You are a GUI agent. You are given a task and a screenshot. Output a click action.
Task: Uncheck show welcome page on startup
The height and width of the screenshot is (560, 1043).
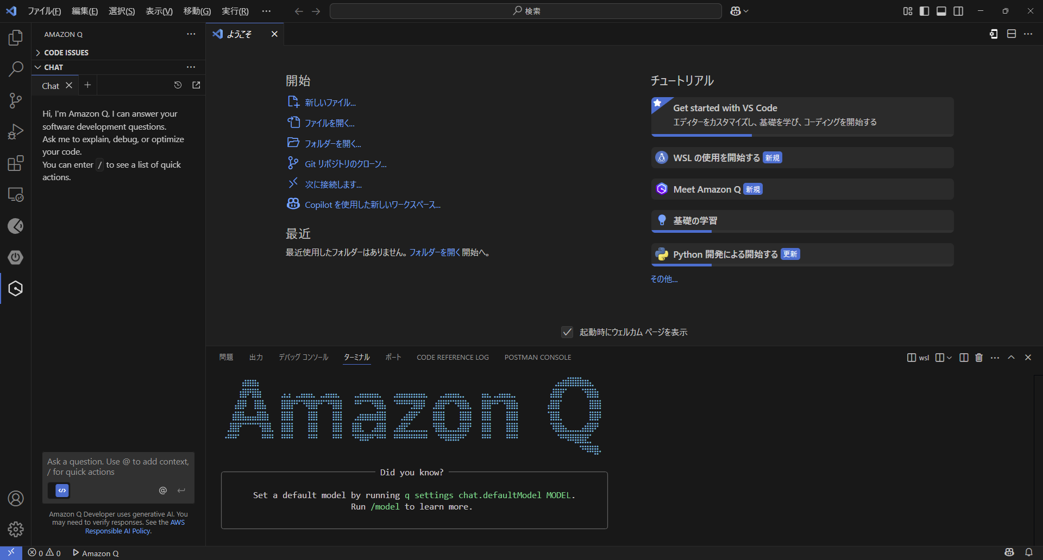pos(567,332)
